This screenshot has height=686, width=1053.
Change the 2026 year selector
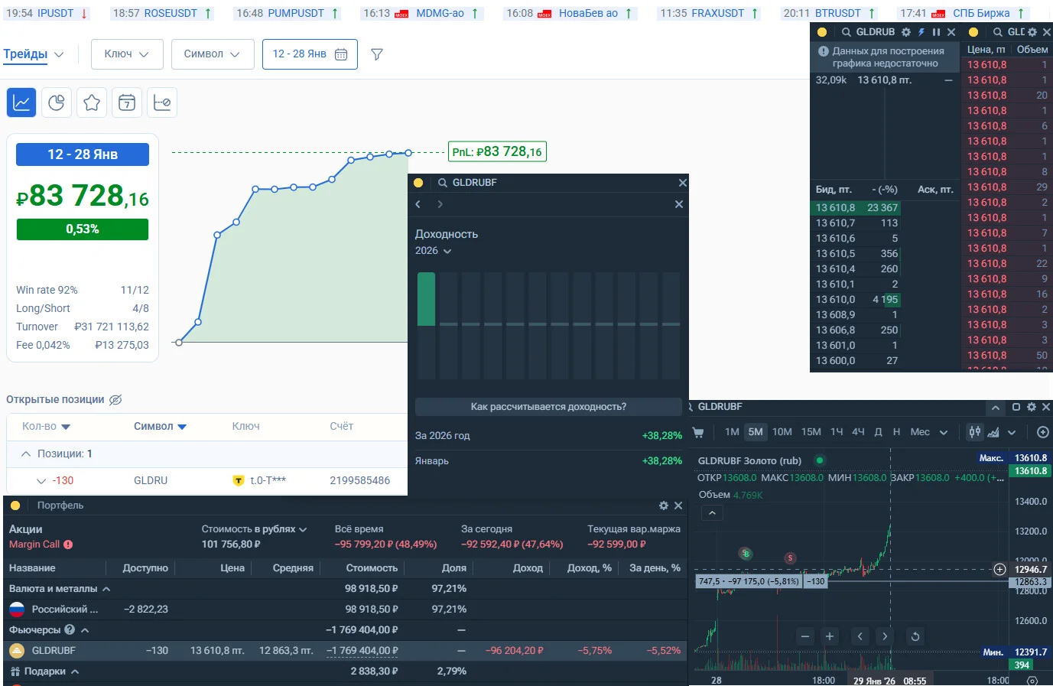433,251
